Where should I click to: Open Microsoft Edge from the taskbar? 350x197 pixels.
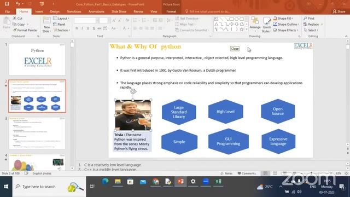105,182
